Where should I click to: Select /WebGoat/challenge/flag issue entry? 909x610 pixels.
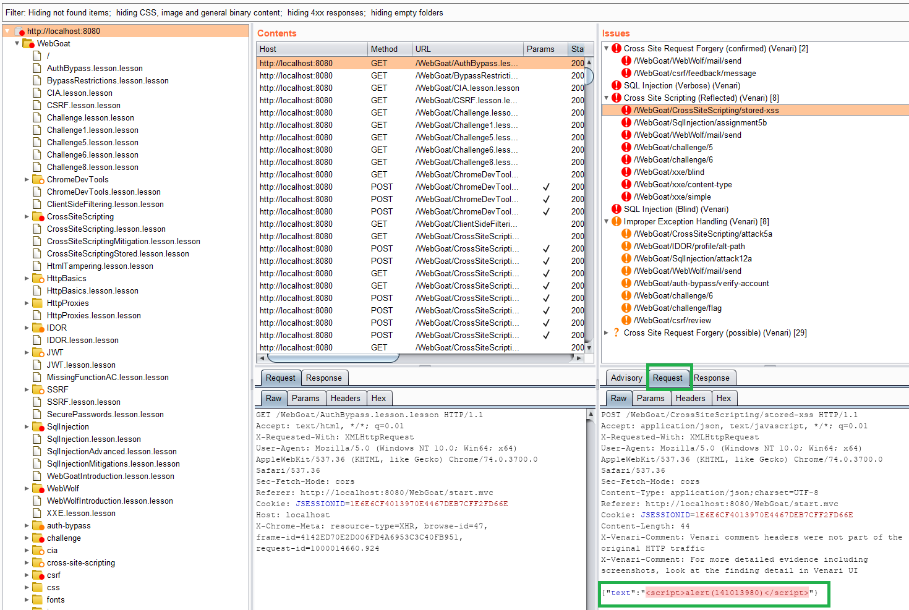(x=677, y=308)
